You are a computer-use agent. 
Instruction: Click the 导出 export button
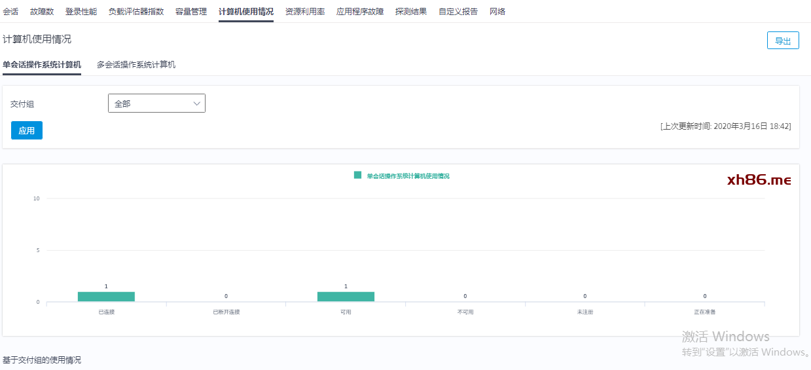tap(783, 41)
